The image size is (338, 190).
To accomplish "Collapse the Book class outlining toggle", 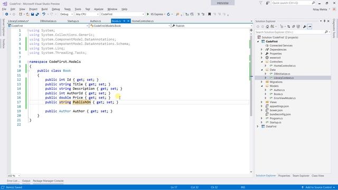I will [28, 71].
